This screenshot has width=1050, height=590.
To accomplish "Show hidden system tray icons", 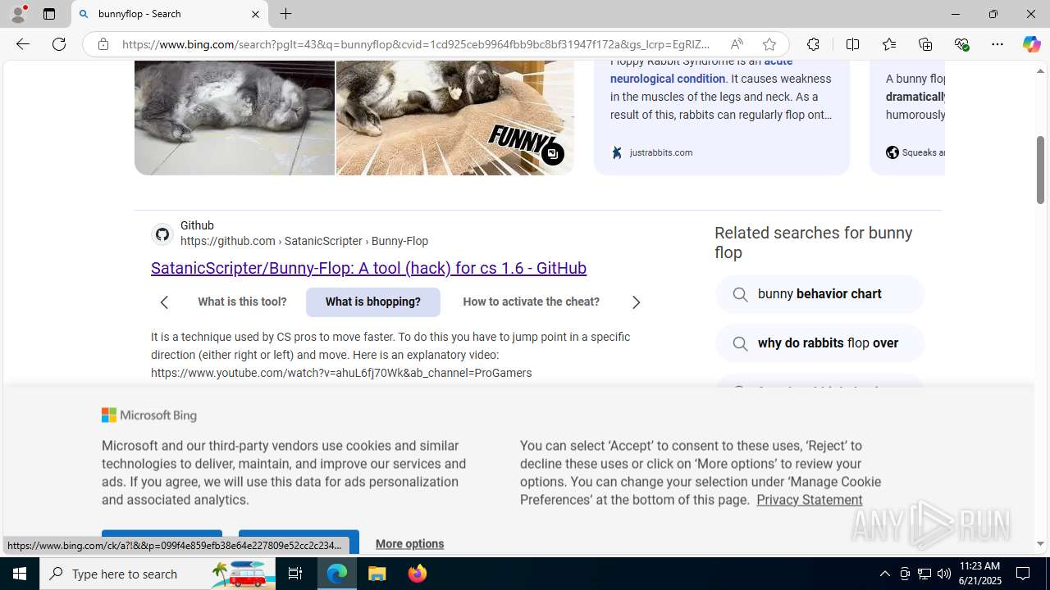I will click(884, 574).
